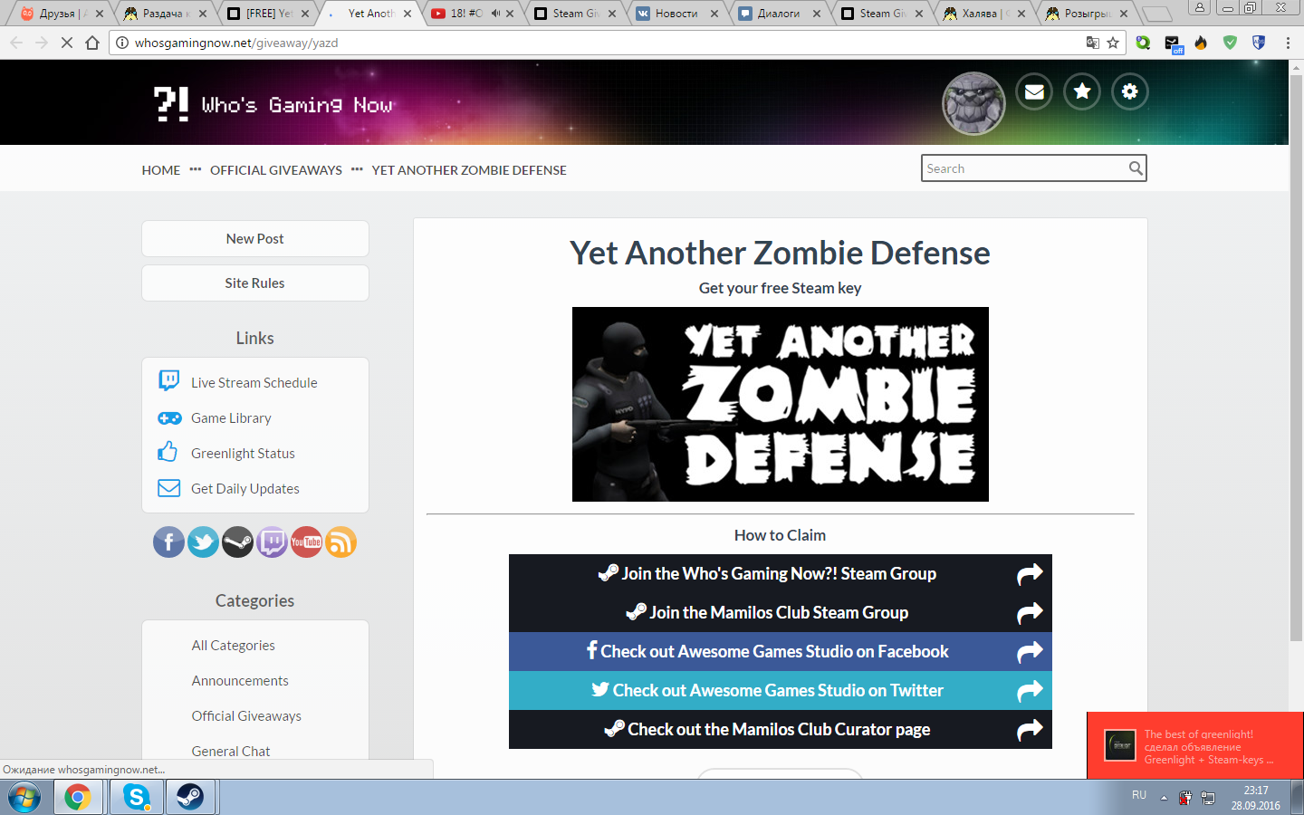
Task: Open OFFICIAL GIVEAWAYS breadcrumb link
Action: [276, 170]
